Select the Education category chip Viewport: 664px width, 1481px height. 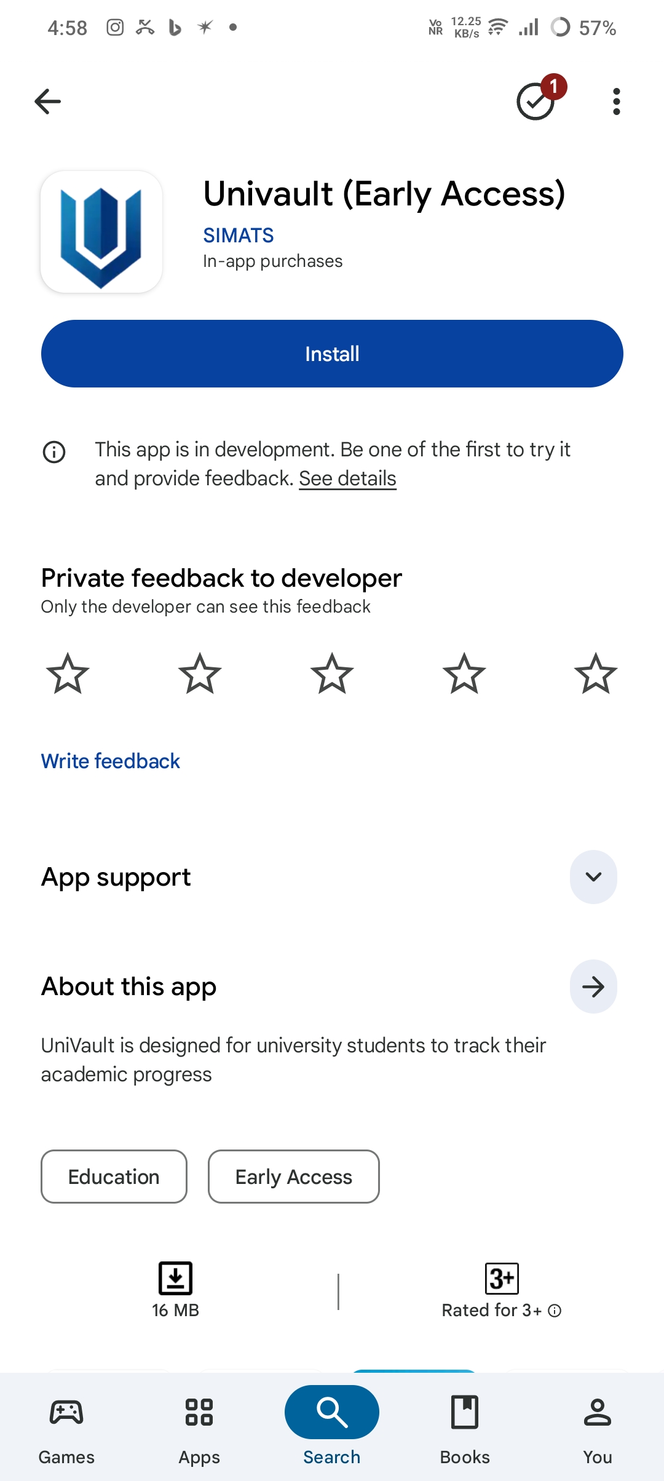[x=114, y=1177]
